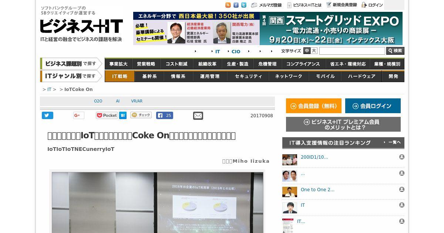Open 省エネ・環境対応 menu item
This screenshot has width=444, height=233.
coord(348,64)
